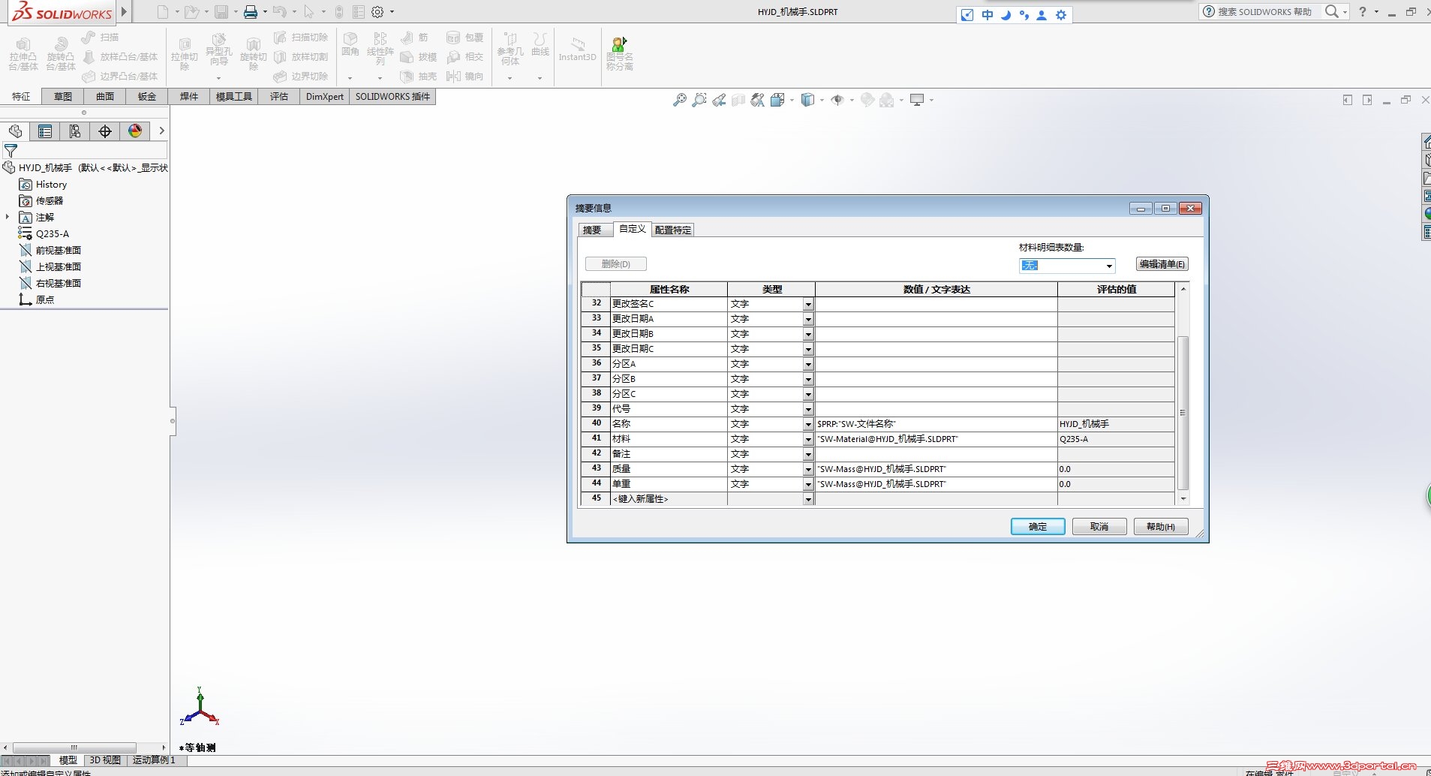Select the DisplayManager color wheel icon
Viewport: 1431px width, 776px height.
(x=135, y=131)
